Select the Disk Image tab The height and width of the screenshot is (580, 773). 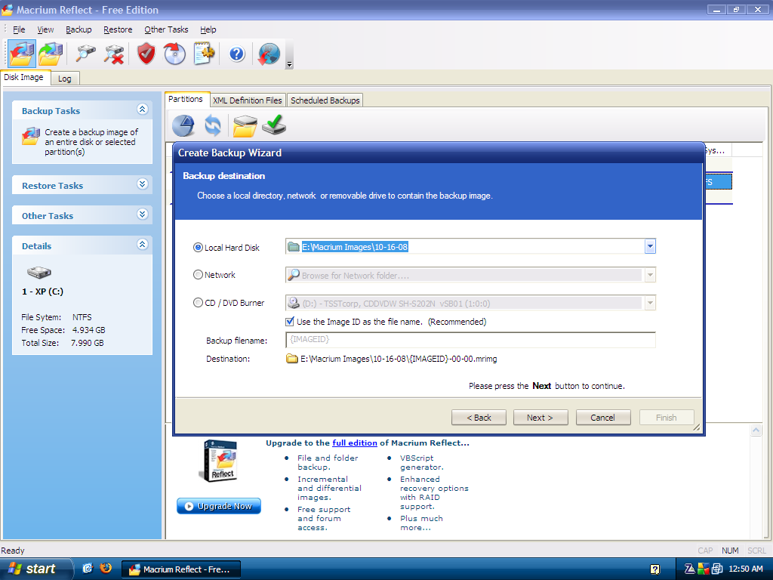tap(23, 78)
